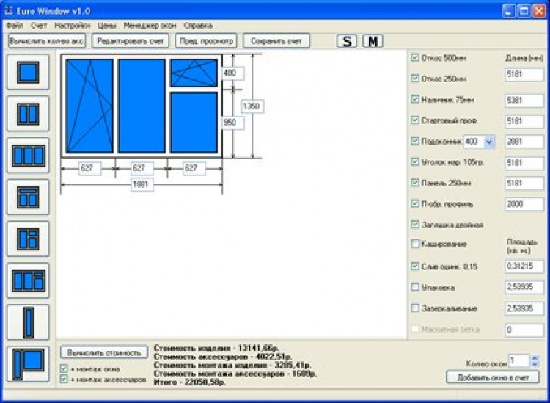Viewport: 550px width, 403px height.
Task: Decrease window quantity with down arrow
Action: pyautogui.click(x=535, y=364)
